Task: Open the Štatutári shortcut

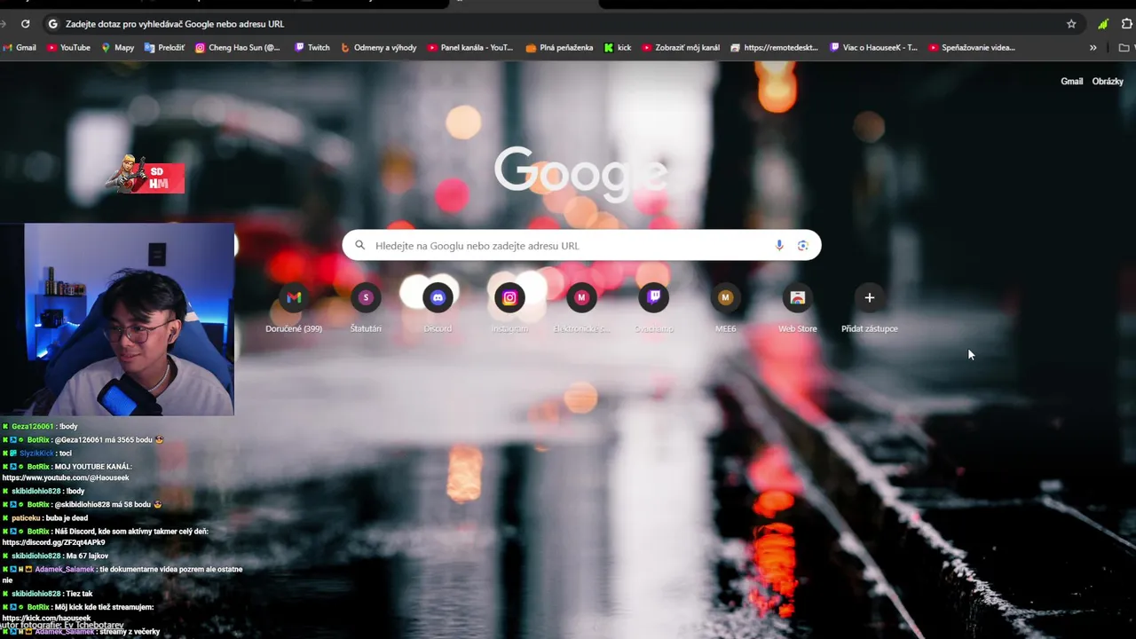Action: (366, 307)
